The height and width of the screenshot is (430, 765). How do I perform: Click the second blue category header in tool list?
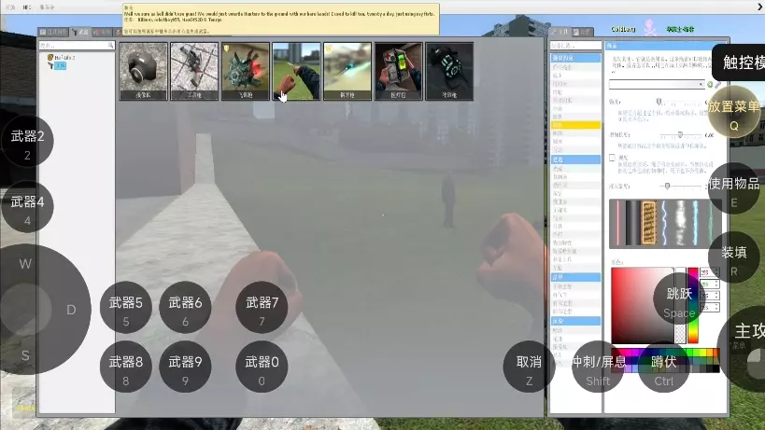[575, 160]
